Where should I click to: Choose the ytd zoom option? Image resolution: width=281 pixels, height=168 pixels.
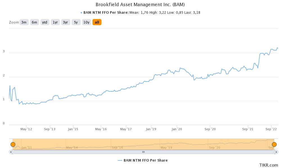pos(45,22)
